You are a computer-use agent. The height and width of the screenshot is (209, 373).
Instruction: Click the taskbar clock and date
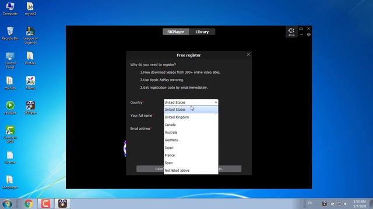point(360,204)
